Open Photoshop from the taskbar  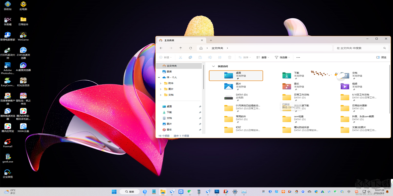tap(216, 192)
